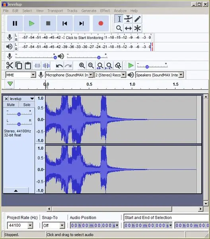Click the Cut scissors icon
The image size is (210, 239).
(10, 66)
